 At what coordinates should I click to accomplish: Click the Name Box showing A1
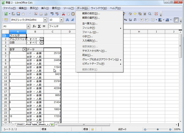tap(15, 26)
